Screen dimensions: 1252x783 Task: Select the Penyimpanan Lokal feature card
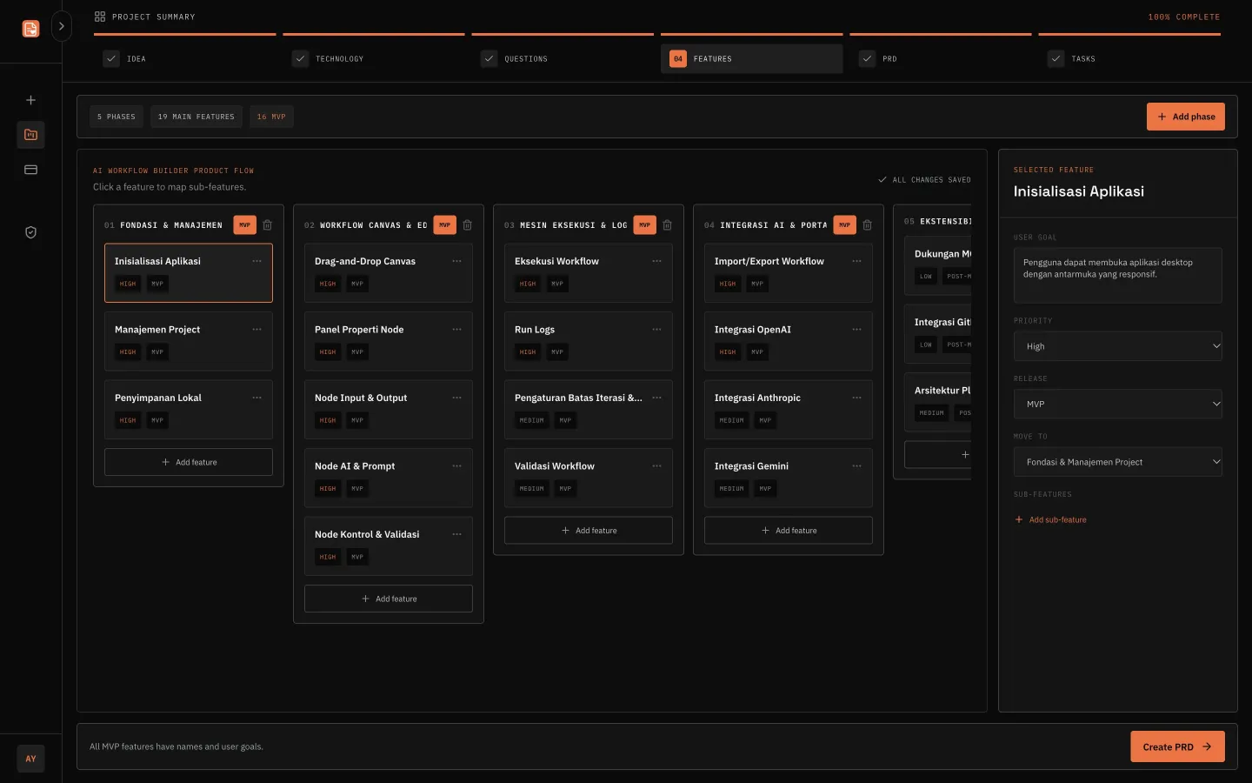189,409
